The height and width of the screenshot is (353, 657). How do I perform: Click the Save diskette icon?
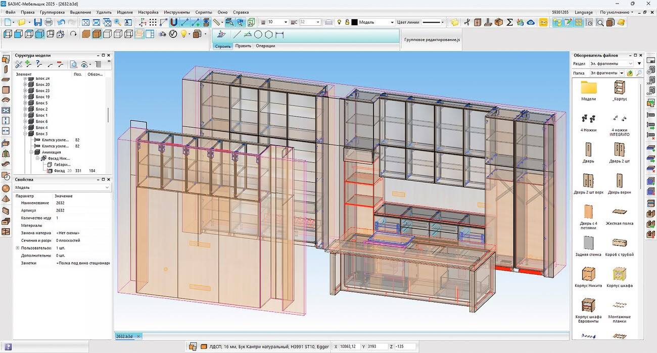coord(38,22)
